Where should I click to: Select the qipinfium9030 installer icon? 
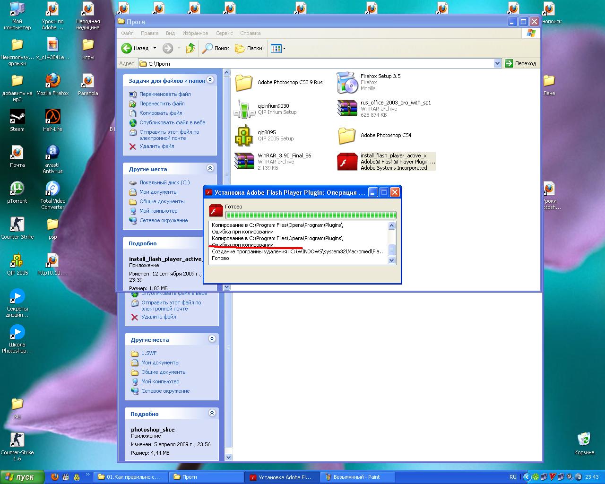[244, 109]
